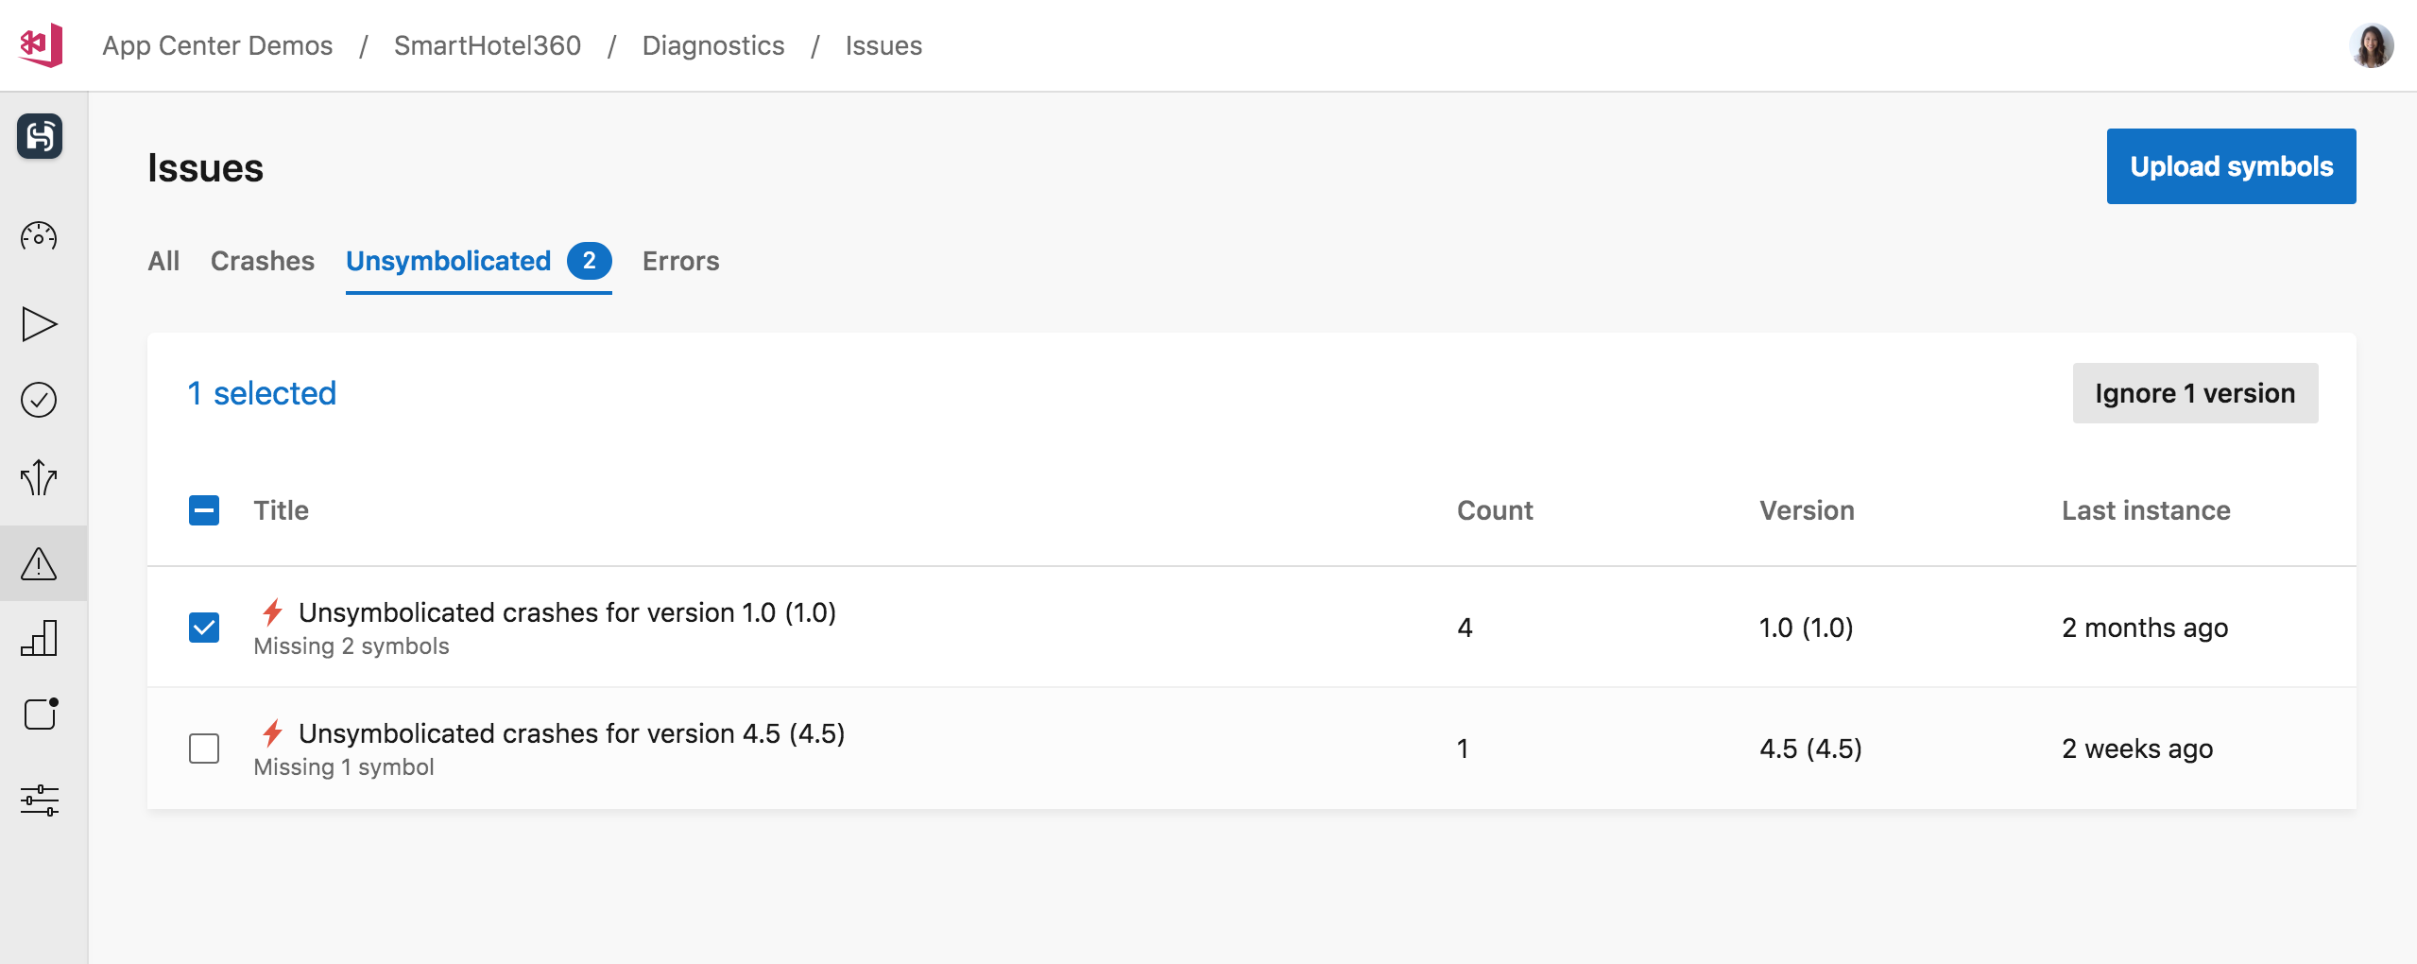Switch to the Crashes tab
The image size is (2417, 964).
(262, 261)
